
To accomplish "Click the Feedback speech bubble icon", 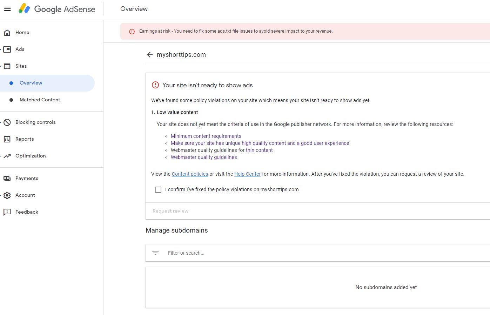I will click(x=7, y=212).
